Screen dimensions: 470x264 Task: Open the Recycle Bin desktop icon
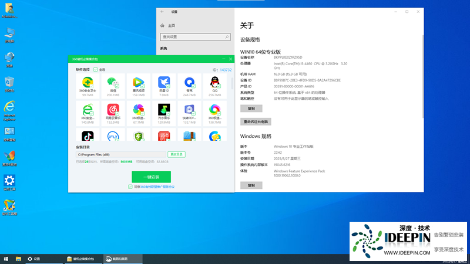tap(9, 84)
